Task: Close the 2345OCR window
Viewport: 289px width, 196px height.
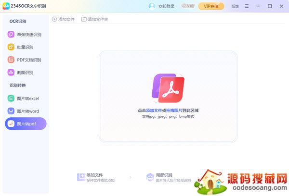Action: tap(281, 6)
